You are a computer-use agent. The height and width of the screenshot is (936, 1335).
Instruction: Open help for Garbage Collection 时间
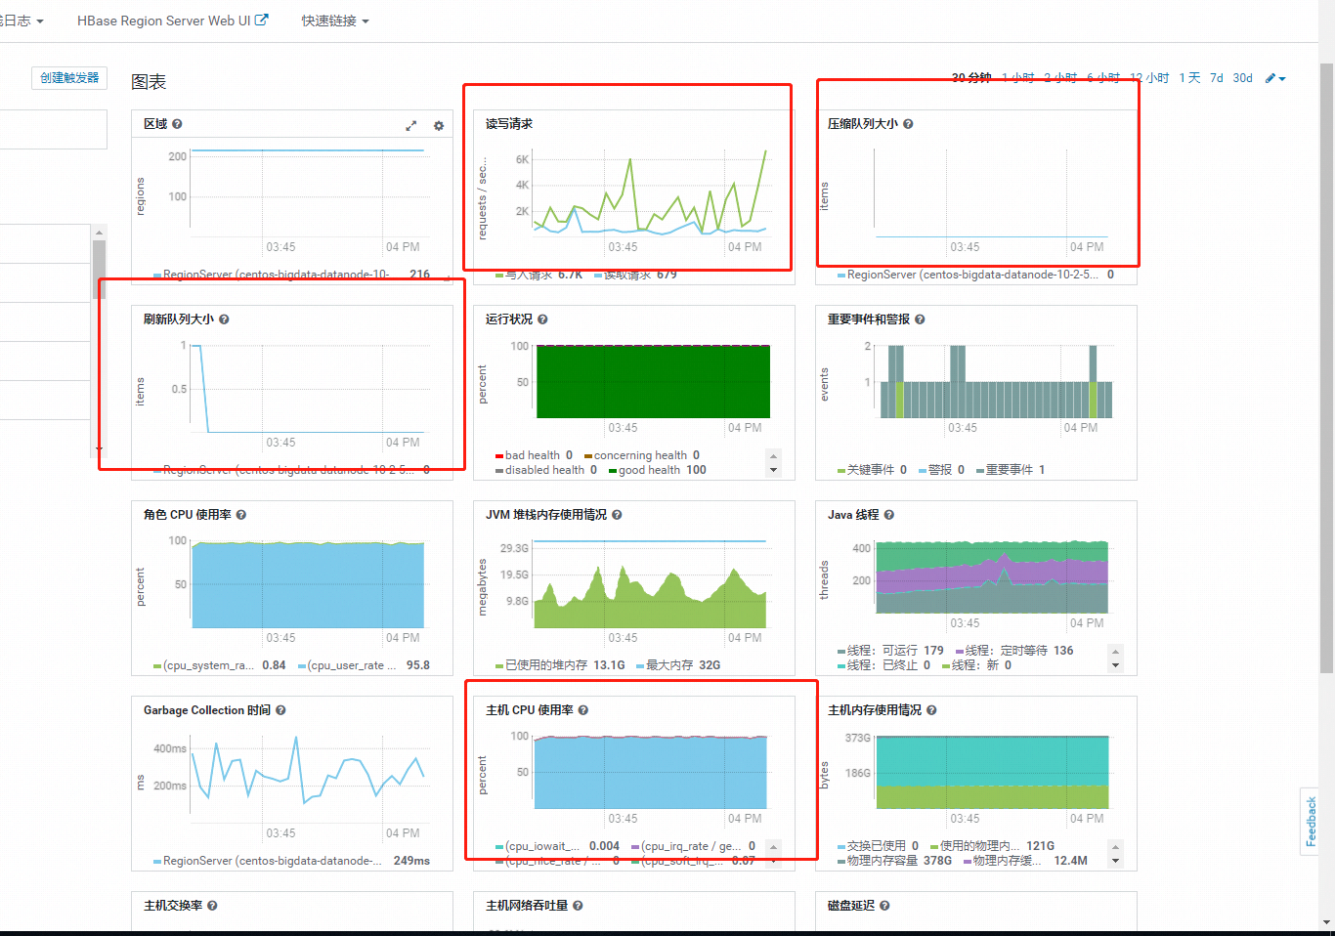(x=280, y=710)
